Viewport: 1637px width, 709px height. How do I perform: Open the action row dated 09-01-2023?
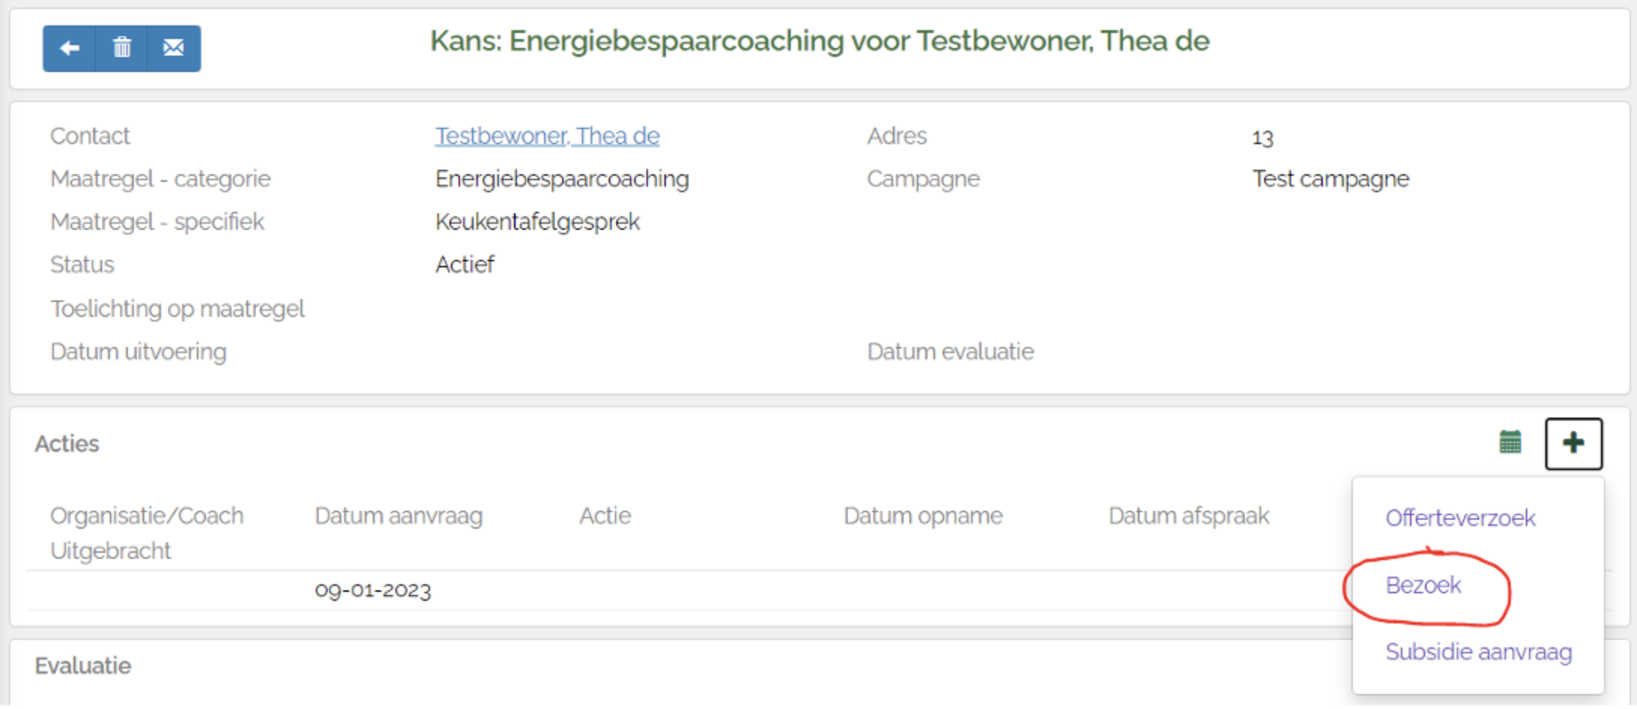pos(373,590)
